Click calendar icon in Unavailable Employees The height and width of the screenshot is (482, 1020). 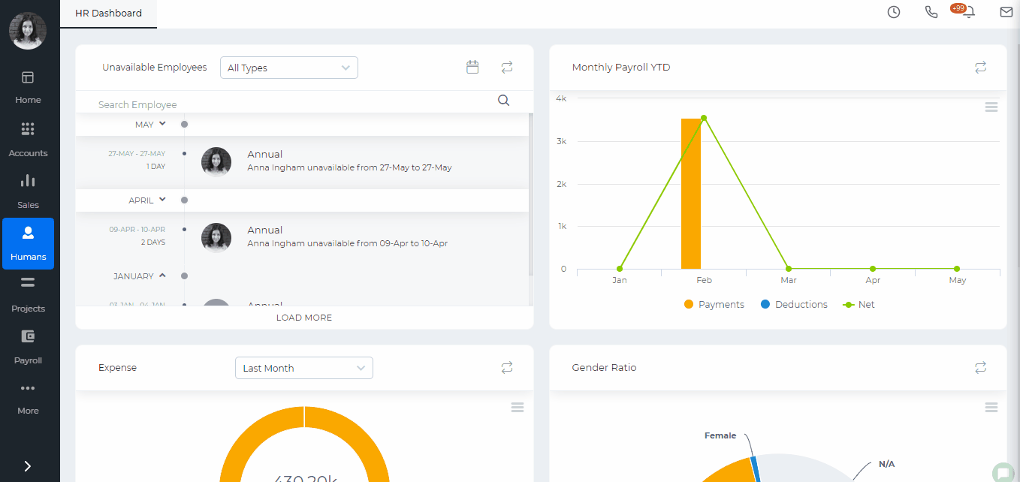pos(472,68)
